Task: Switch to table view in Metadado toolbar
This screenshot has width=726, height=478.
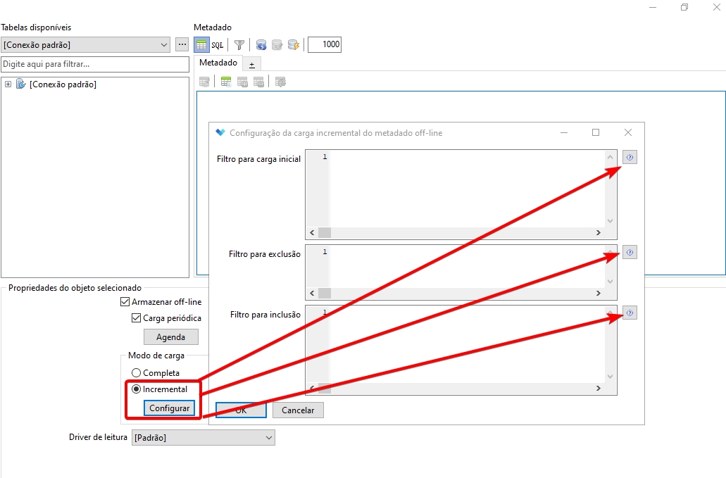Action: (x=201, y=44)
